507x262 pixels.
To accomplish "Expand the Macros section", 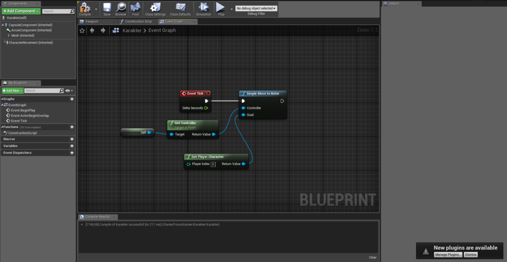I will point(9,139).
